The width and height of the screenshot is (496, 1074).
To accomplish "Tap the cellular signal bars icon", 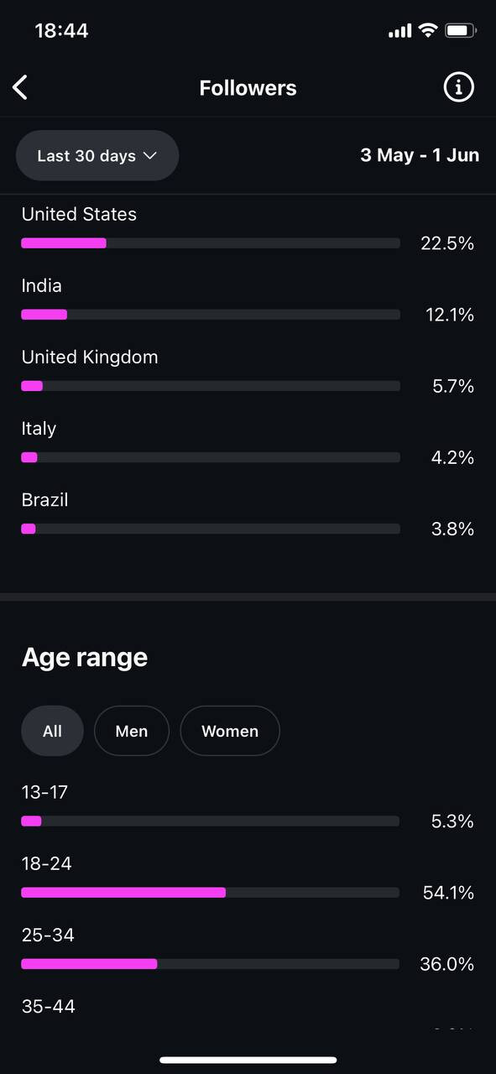I will 400,31.
